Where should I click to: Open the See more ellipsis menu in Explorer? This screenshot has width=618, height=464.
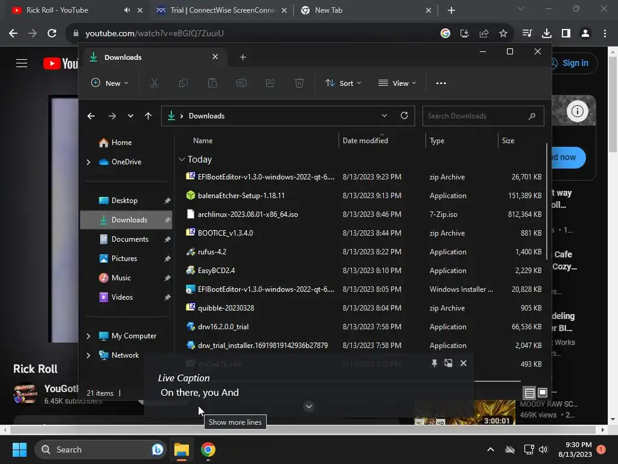pyautogui.click(x=441, y=83)
